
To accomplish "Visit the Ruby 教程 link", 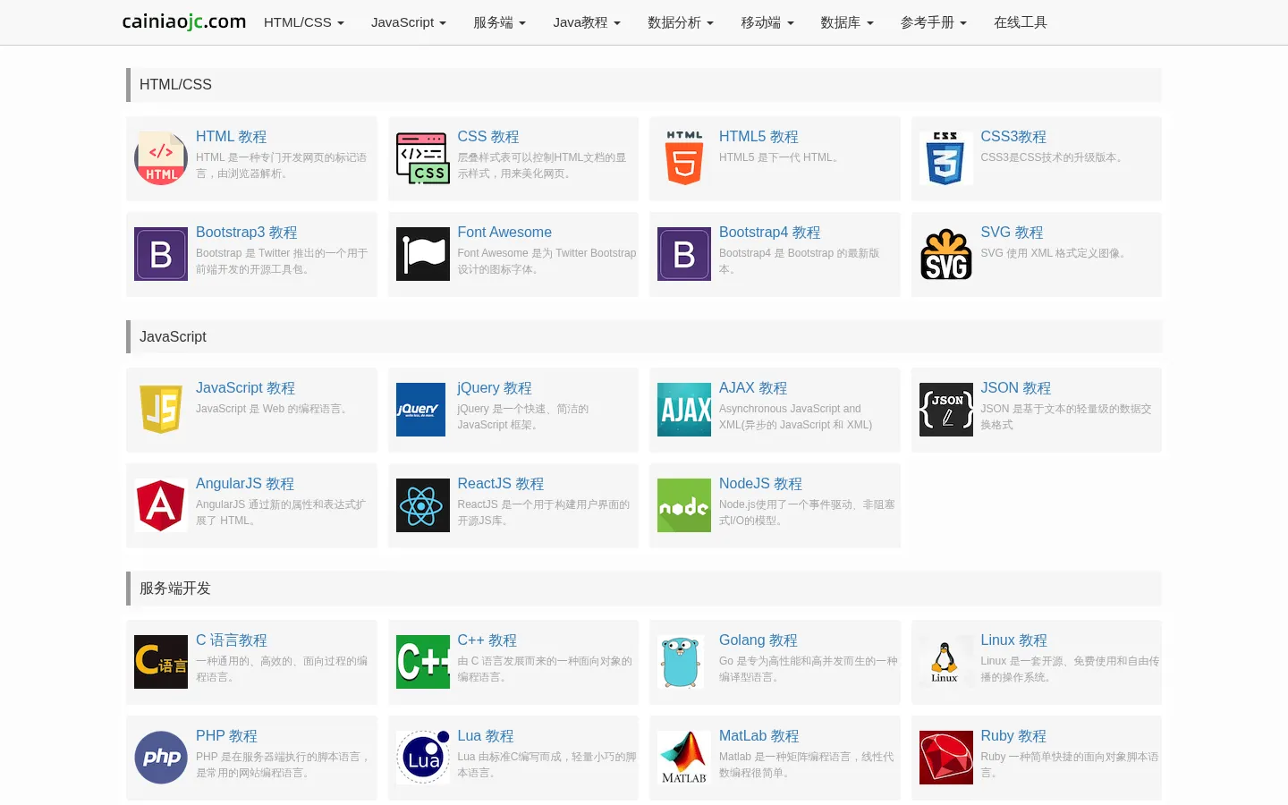I will coord(1013,736).
